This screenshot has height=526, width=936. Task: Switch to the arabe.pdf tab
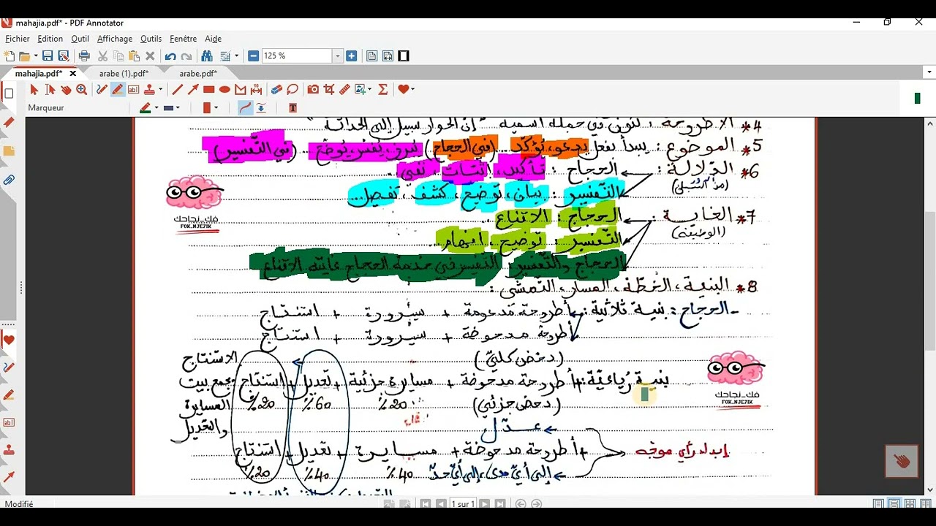198,73
